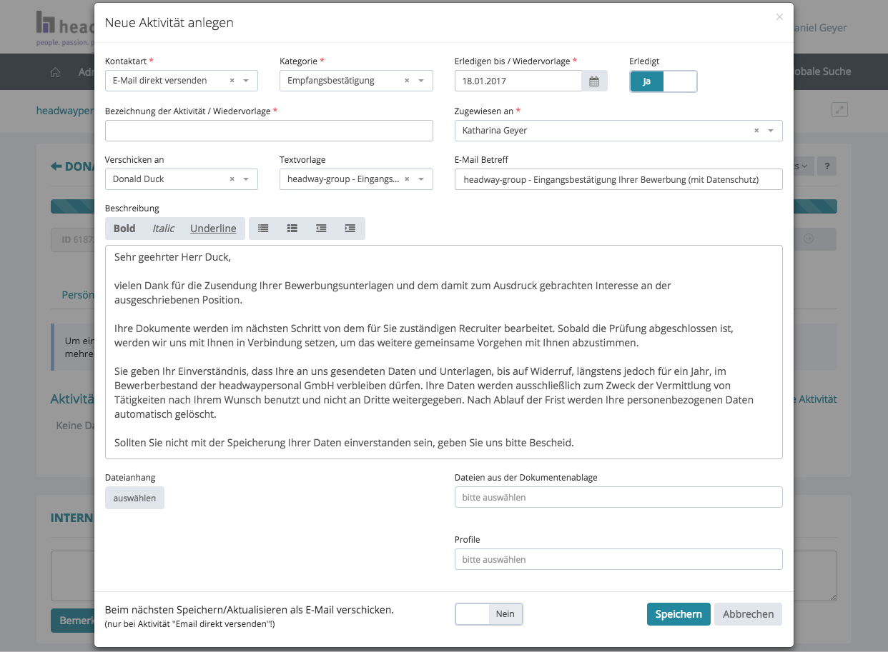Increase indent in the description toolbar
The width and height of the screenshot is (888, 652).
(350, 229)
